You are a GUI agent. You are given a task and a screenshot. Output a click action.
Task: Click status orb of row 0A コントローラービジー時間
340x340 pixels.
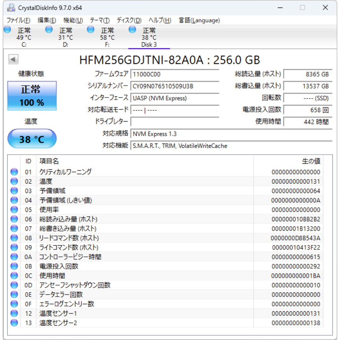coord(14,257)
